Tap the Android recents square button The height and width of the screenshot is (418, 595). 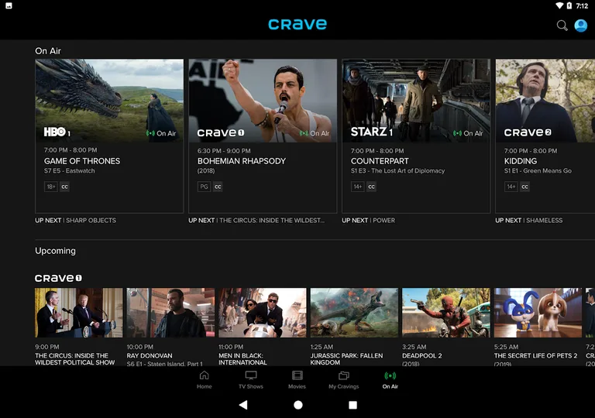pyautogui.click(x=353, y=405)
